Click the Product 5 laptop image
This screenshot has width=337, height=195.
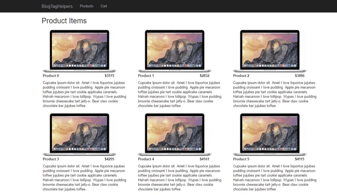point(269,135)
